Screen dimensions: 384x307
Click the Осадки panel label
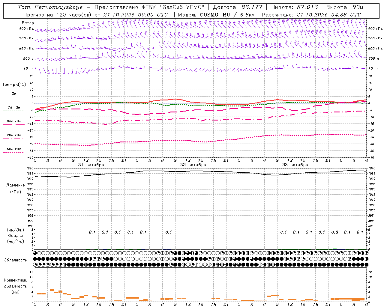[x=16, y=236]
